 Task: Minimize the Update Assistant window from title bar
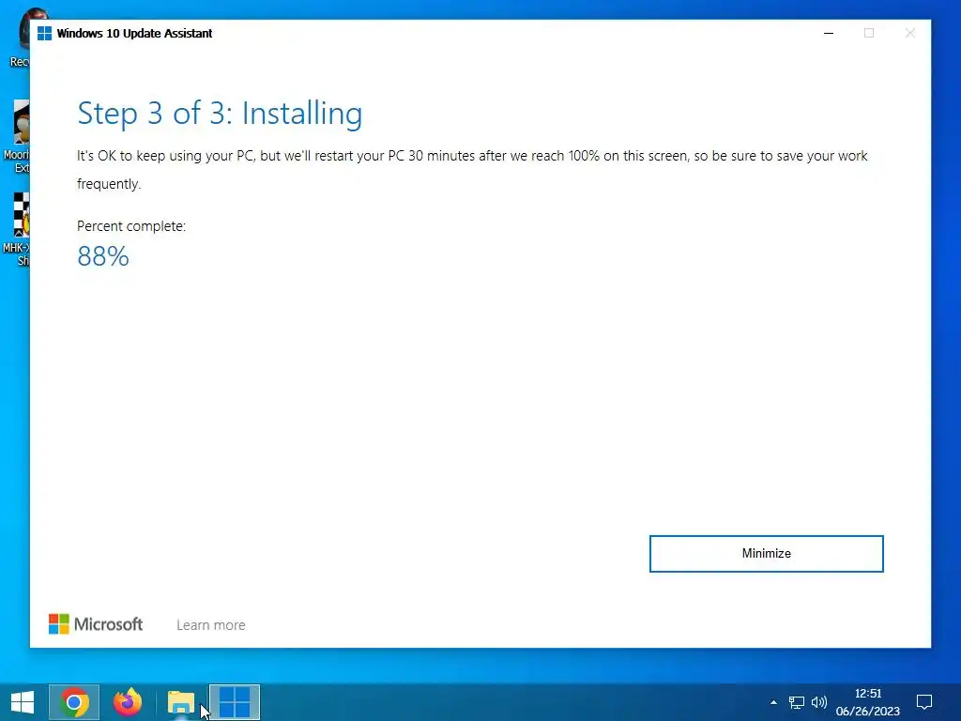829,33
